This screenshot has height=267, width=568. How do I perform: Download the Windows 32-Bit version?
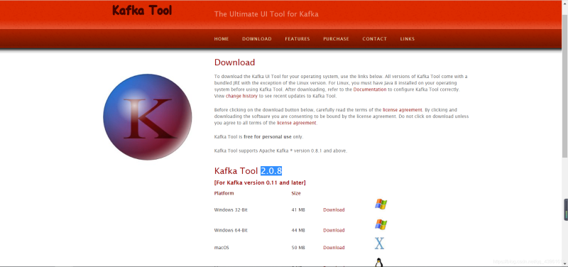click(334, 209)
